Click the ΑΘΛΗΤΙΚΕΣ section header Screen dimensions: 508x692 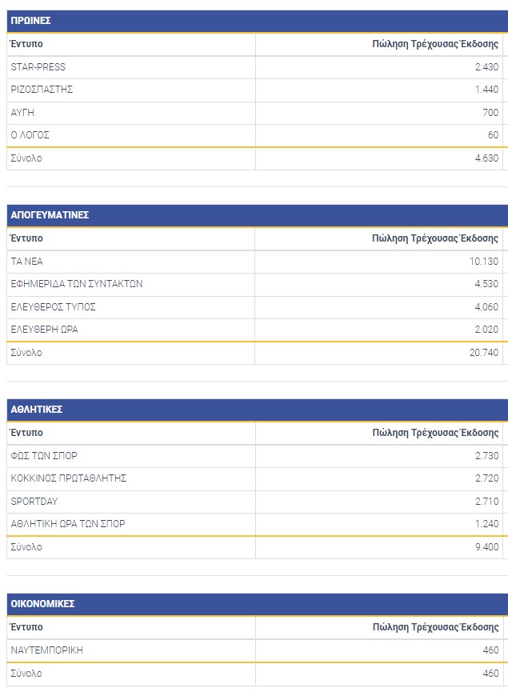(37, 410)
